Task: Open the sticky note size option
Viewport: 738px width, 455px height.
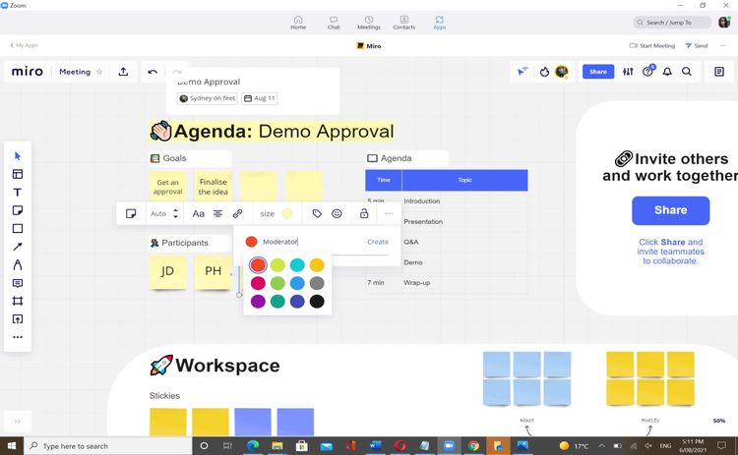Action: [x=267, y=214]
